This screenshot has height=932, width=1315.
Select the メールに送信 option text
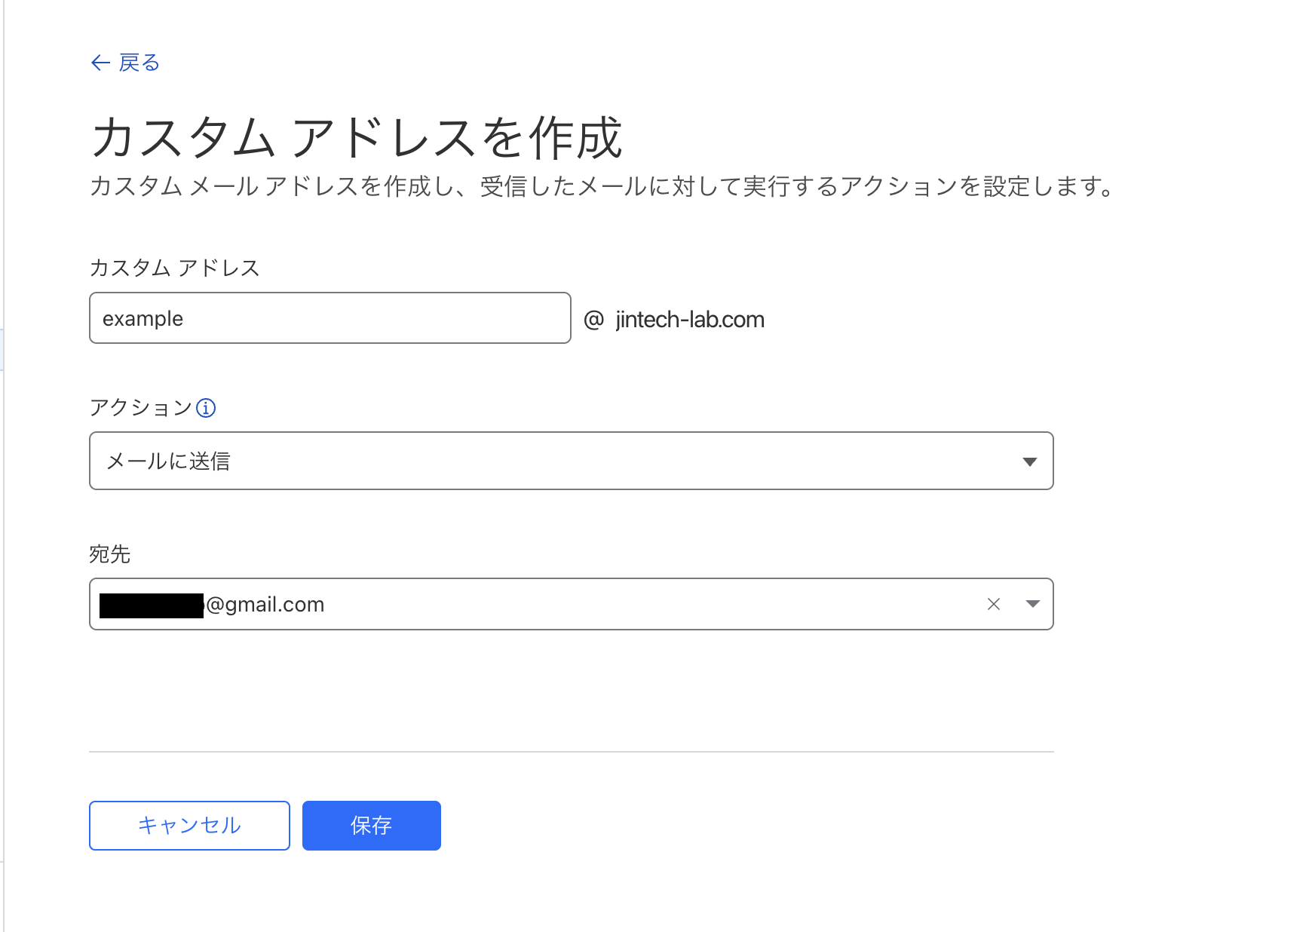tap(169, 461)
